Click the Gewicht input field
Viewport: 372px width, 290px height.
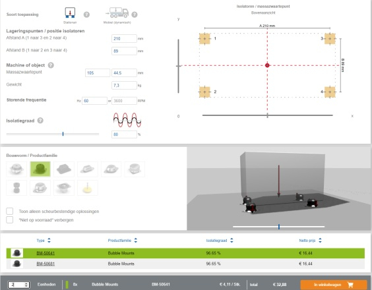point(124,86)
